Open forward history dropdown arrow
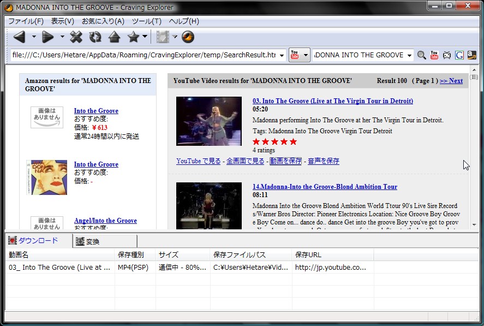 click(62, 37)
